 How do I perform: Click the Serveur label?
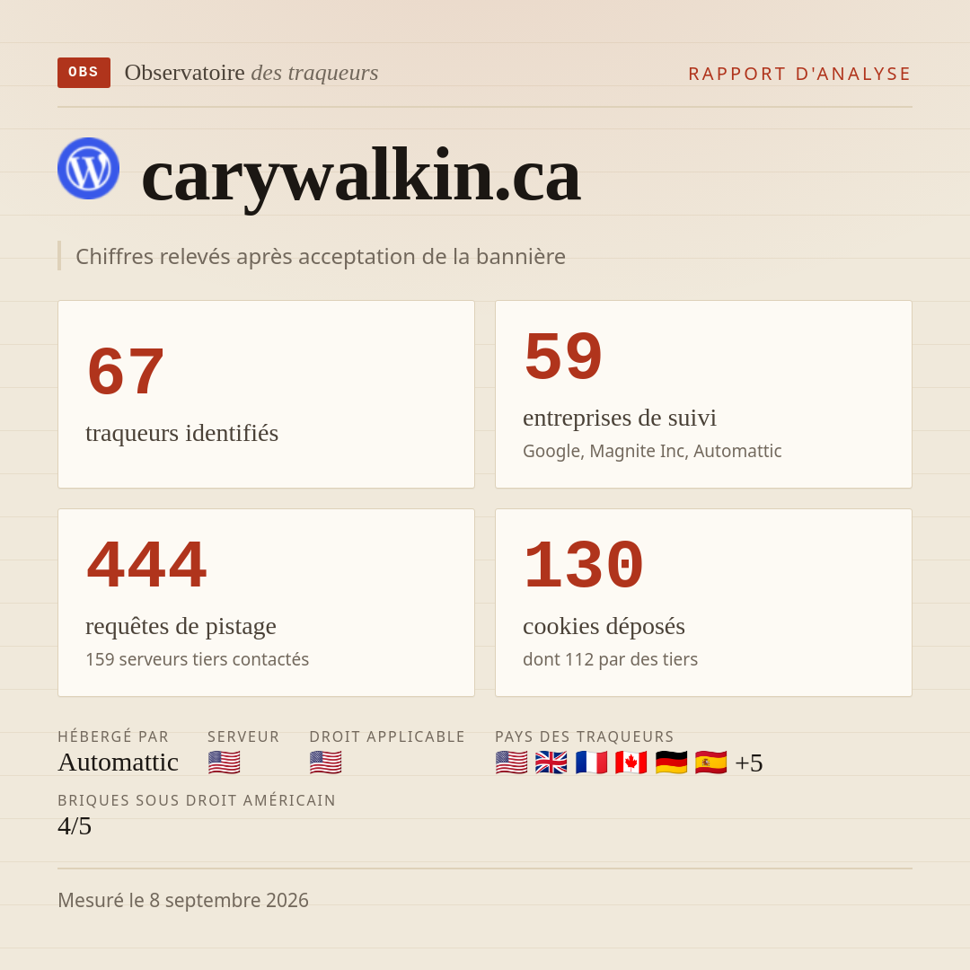tap(243, 736)
